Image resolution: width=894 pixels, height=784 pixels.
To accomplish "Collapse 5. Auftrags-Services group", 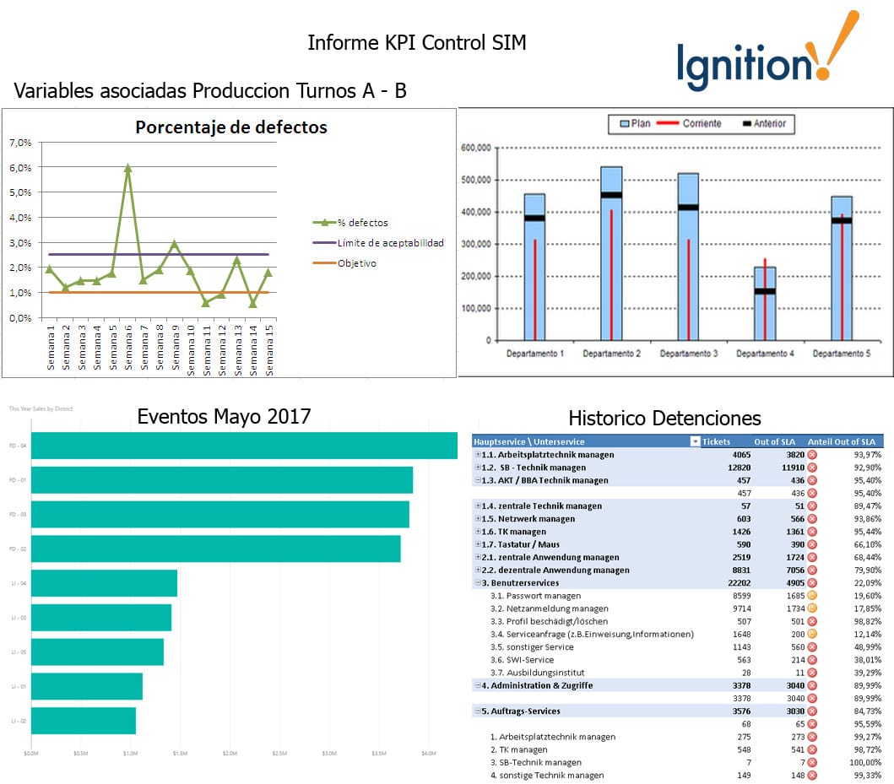I will click(x=478, y=711).
